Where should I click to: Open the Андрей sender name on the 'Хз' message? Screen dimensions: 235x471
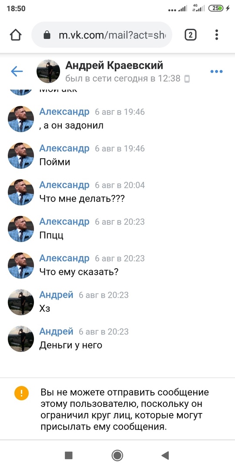click(56, 295)
